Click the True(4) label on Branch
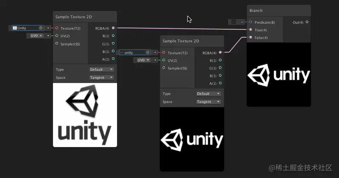The height and width of the screenshot is (178, 339). 261,30
